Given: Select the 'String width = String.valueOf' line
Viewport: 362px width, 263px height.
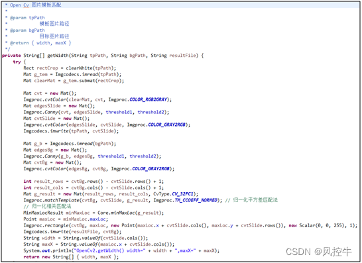Looking at the screenshot, I should (x=86, y=238).
